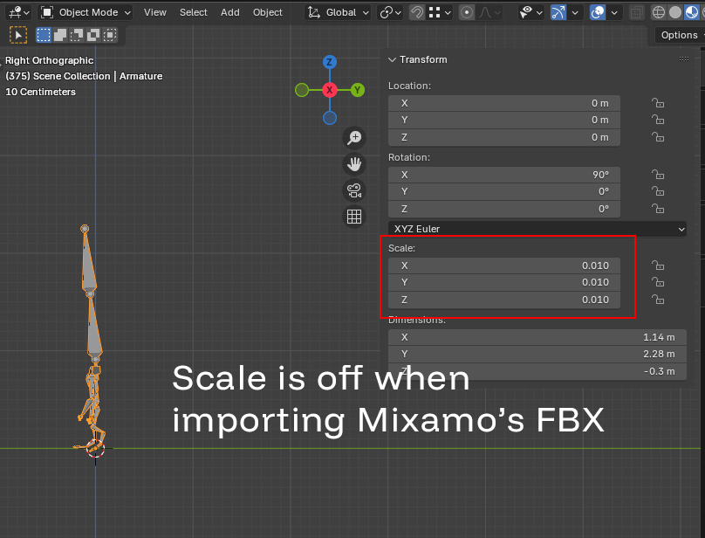Open the Select menu
705x538 pixels.
194,12
